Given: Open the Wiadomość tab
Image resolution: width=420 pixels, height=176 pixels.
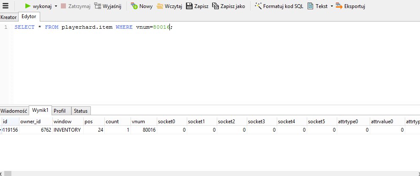Looking at the screenshot, I should [x=14, y=111].
